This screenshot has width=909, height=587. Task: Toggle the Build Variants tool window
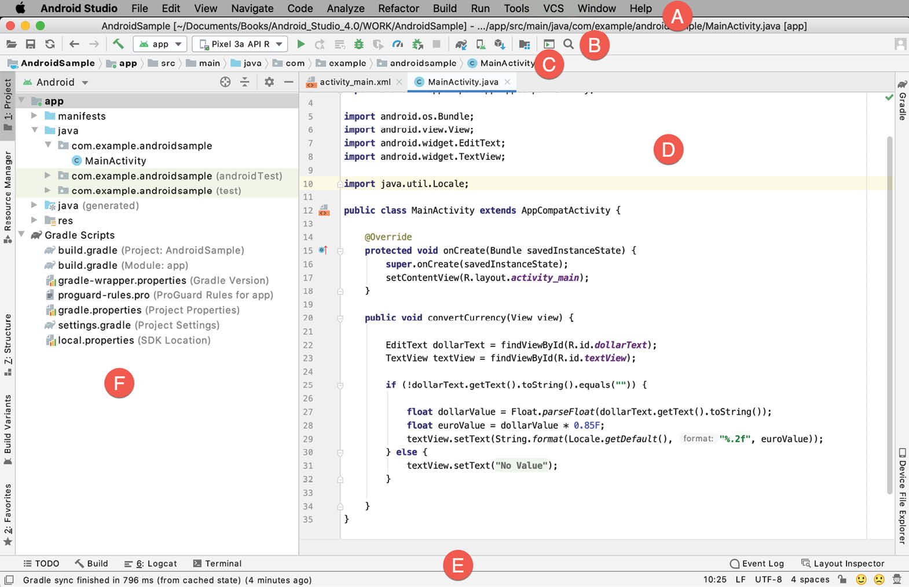(x=8, y=429)
